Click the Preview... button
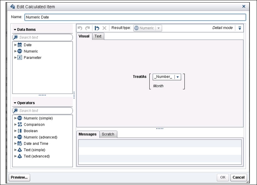 pos(19,178)
